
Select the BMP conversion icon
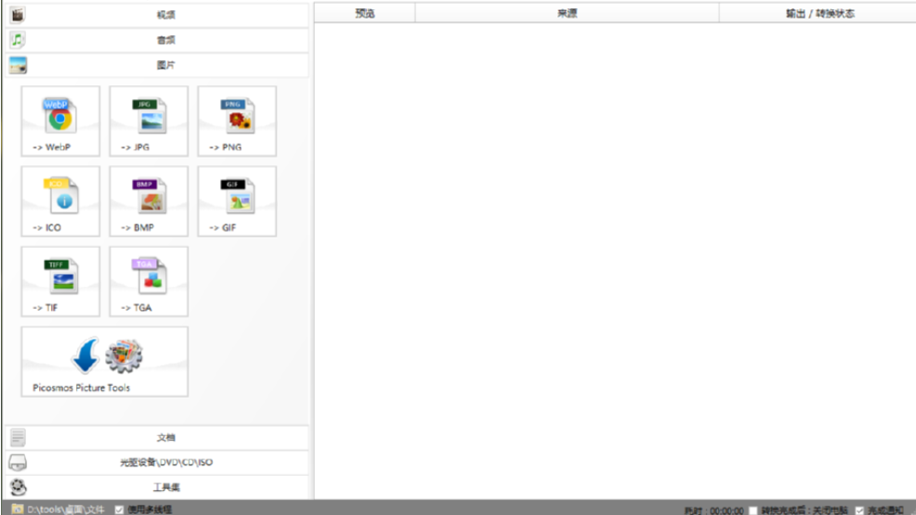click(x=149, y=201)
